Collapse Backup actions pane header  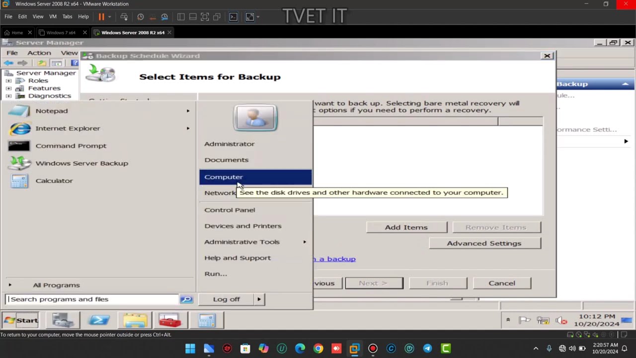pyautogui.click(x=625, y=84)
